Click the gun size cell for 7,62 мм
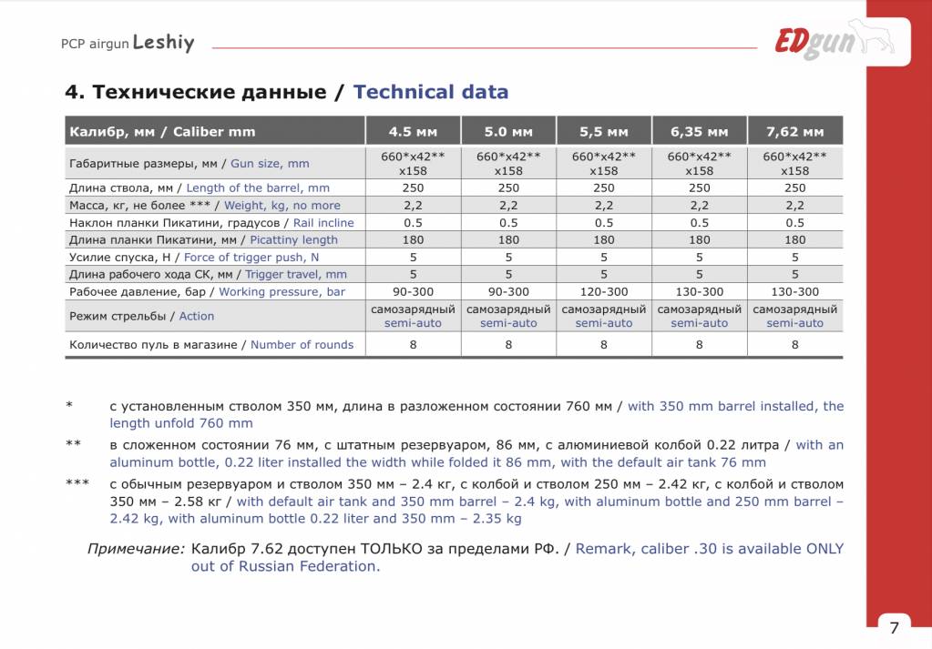The height and width of the screenshot is (649, 932). tap(795, 163)
